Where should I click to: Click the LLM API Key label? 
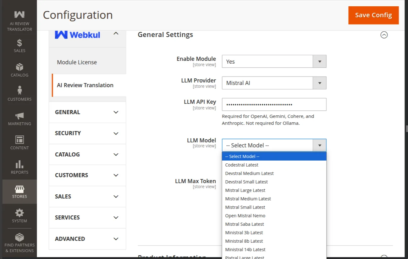[x=200, y=102]
